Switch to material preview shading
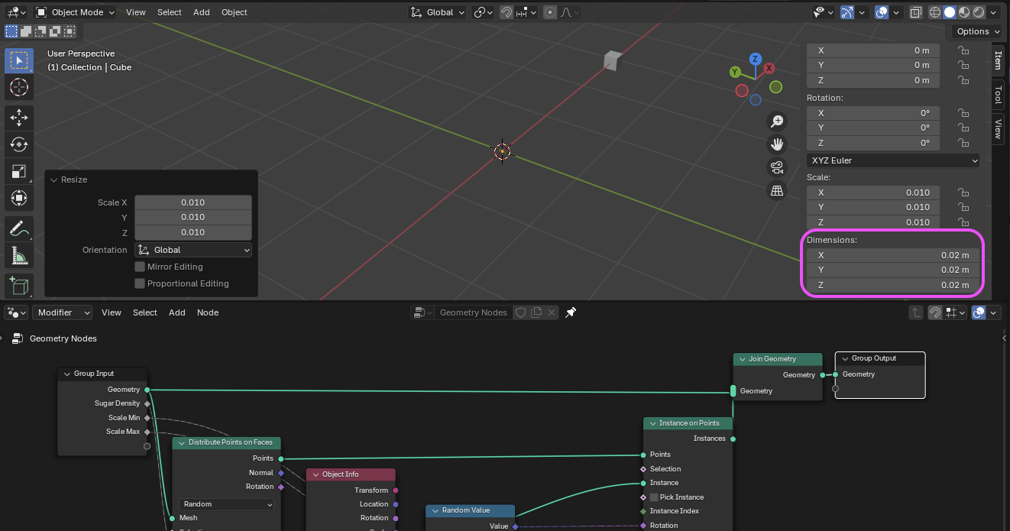 click(x=964, y=12)
